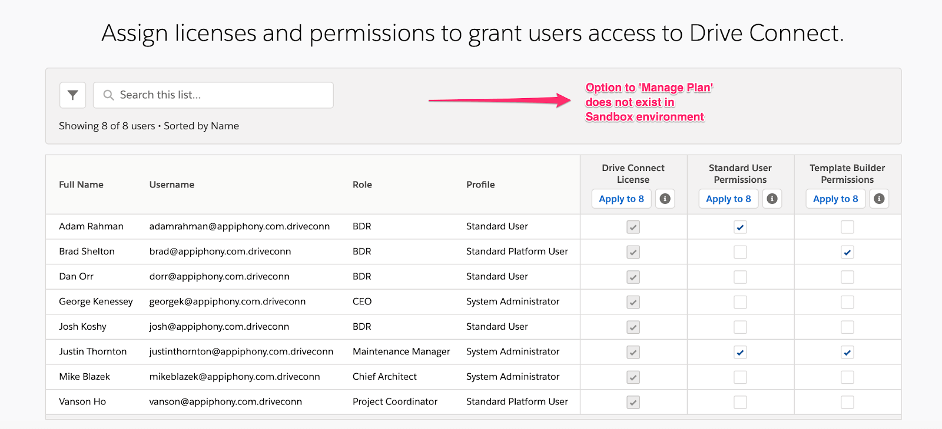Click username dorr@appiphony.com.driveconn
This screenshot has height=429, width=942.
coord(220,276)
